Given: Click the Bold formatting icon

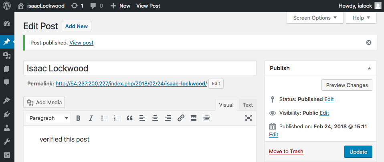Looking at the screenshot, I should click(x=78, y=118).
